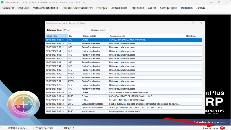Select the 28/05/2026 15:56:12 log entry
231x130 pixels.
124,44
